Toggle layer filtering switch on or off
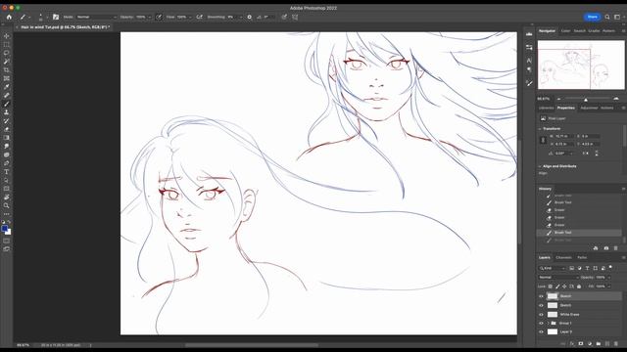Screen dimensions: 627x352 pos(610,267)
